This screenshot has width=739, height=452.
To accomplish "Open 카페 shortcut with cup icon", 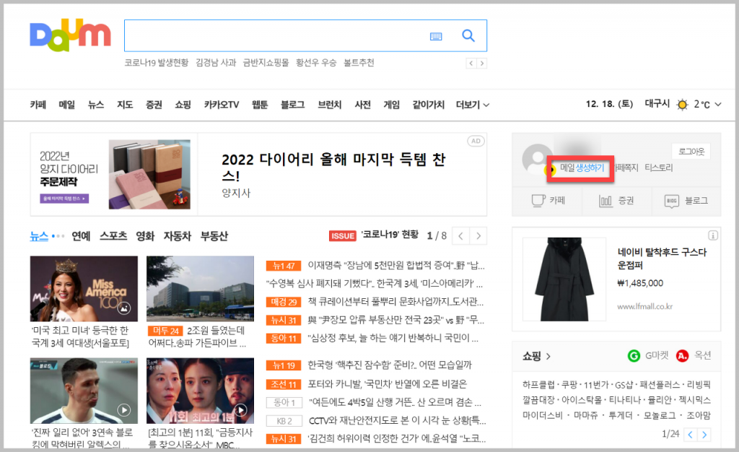I will [x=548, y=201].
